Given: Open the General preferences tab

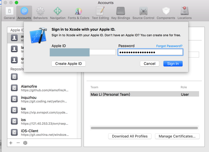Looking at the screenshot, I should click(9, 13).
